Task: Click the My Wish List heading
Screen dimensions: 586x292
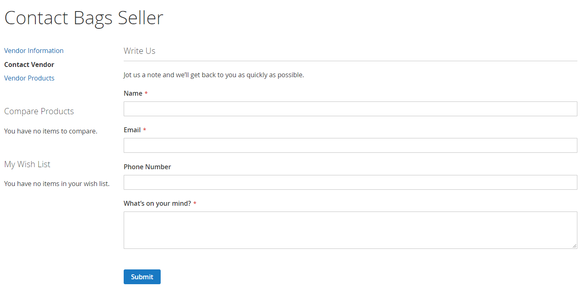Action: [x=27, y=164]
